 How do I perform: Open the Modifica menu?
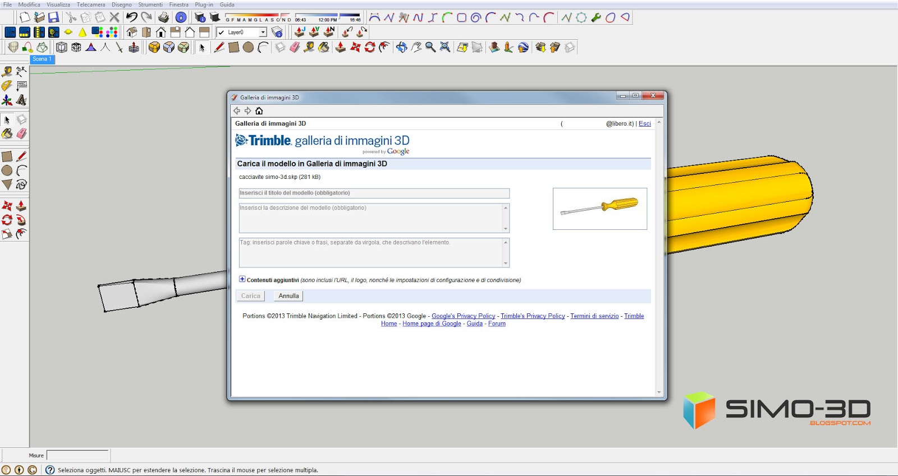[29, 4]
